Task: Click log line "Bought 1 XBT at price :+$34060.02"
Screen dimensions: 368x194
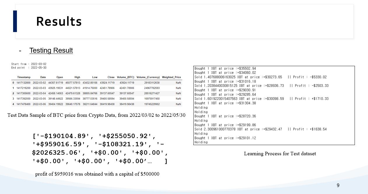Action: tap(225, 73)
